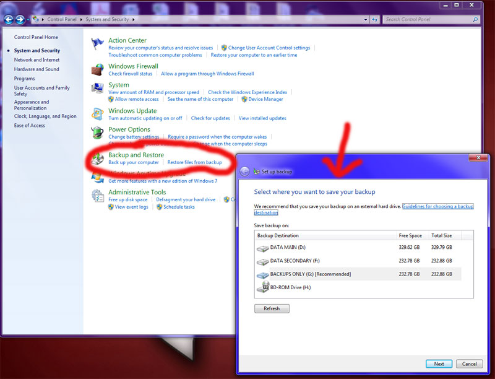
Task: Click Check firewall status link
Action: pos(130,74)
